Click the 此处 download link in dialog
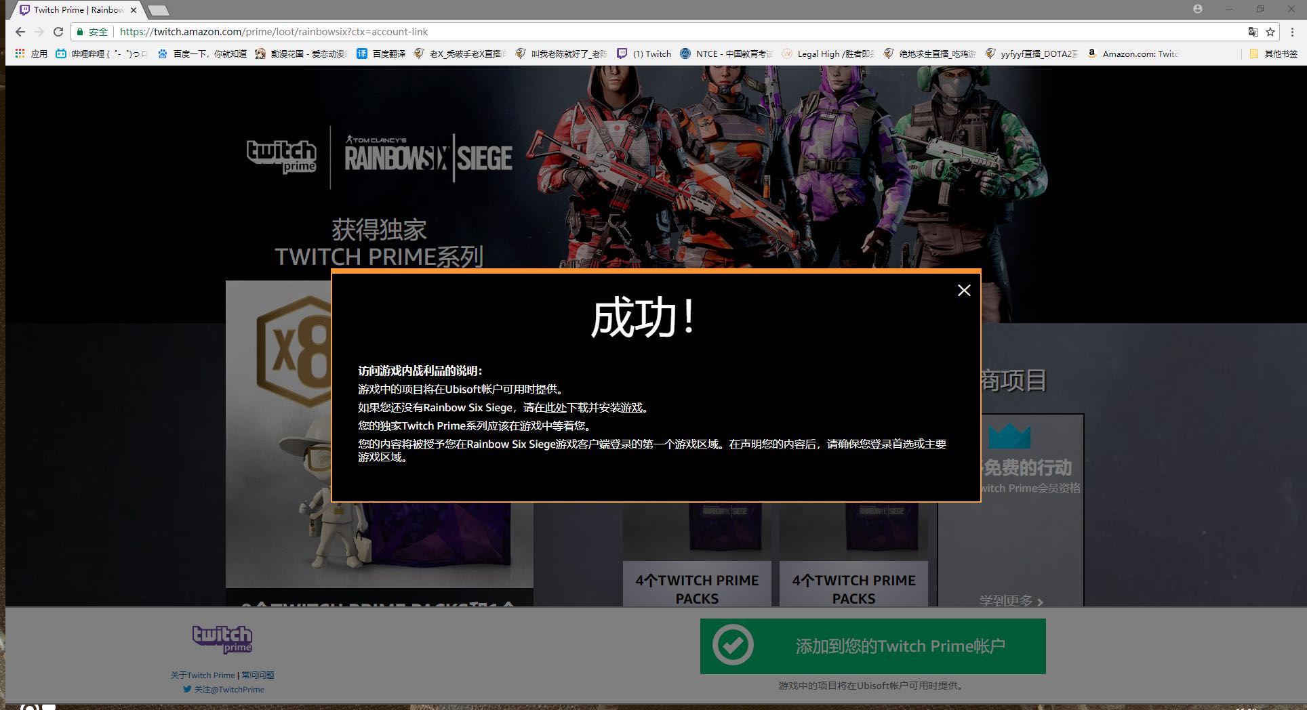Image resolution: width=1307 pixels, height=710 pixels. pos(556,408)
